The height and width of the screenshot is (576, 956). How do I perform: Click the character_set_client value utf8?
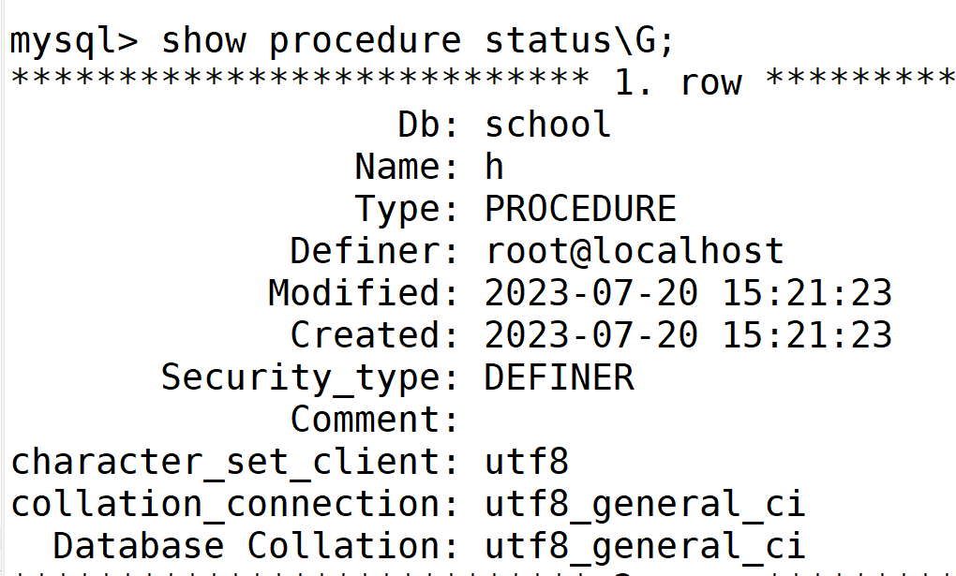click(526, 462)
